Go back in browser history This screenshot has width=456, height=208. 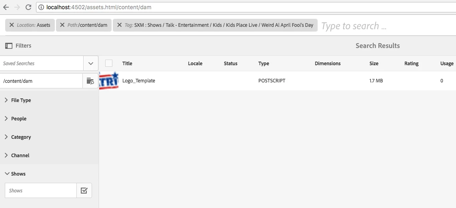tap(6, 7)
